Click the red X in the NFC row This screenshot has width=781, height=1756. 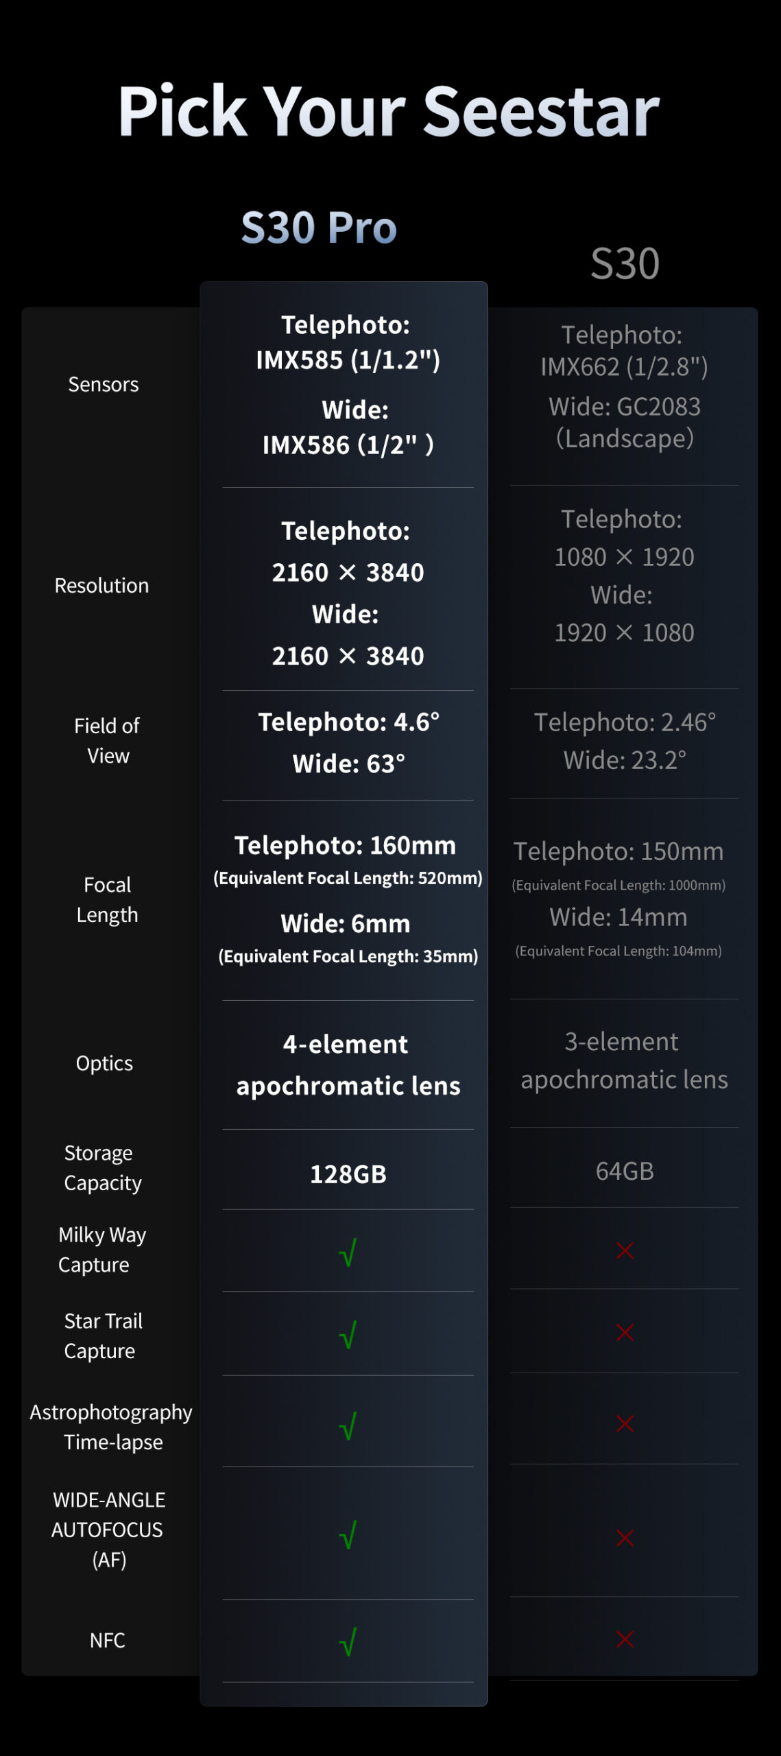point(625,1639)
